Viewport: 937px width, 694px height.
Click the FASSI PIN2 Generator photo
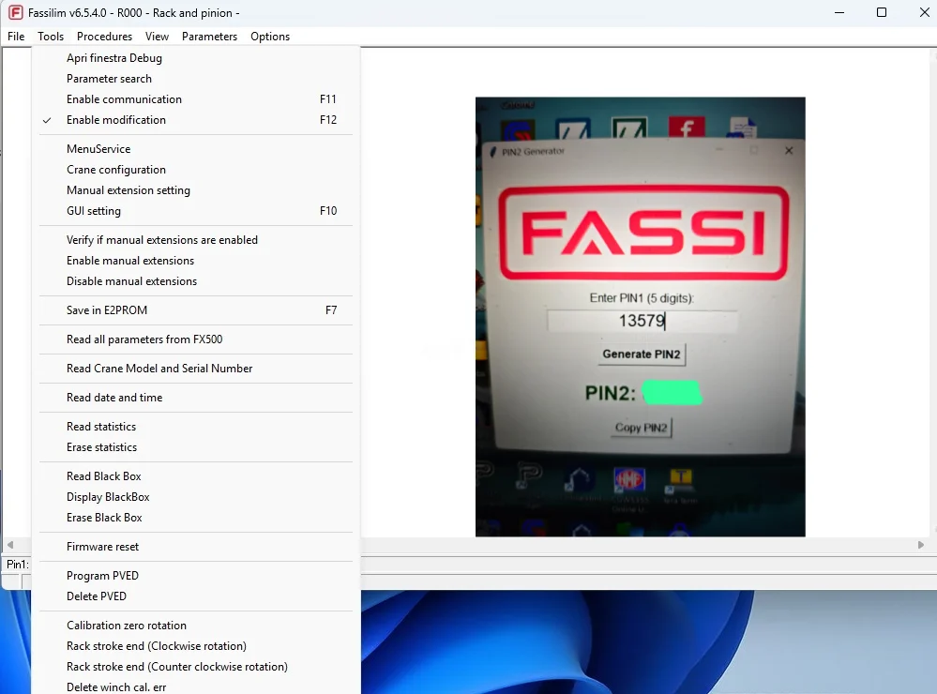coord(640,317)
